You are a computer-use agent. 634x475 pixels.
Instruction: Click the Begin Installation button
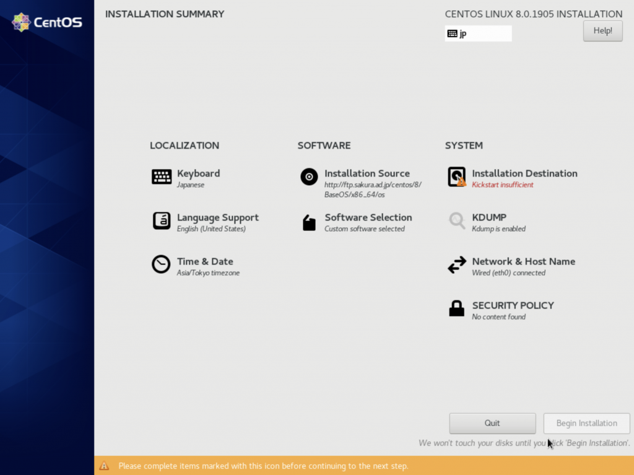(x=586, y=423)
